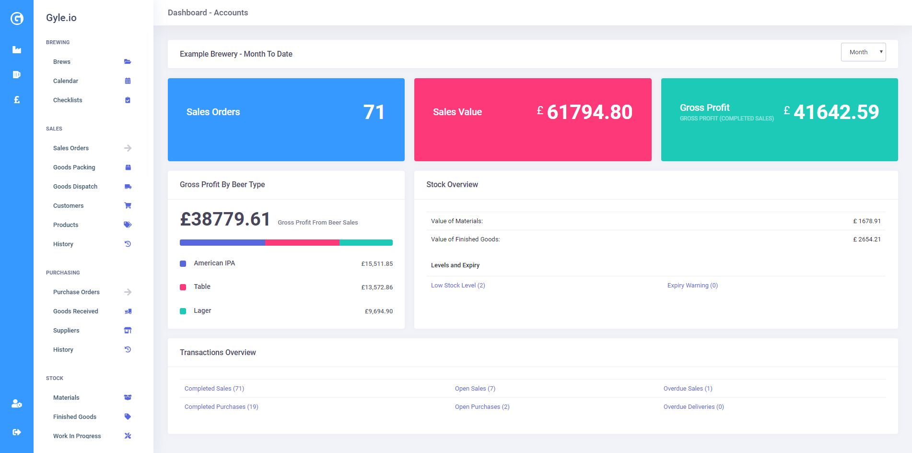Screen dimensions: 912x453
Task: Click the shopping cart icon beside Customers
Action: [x=128, y=206]
